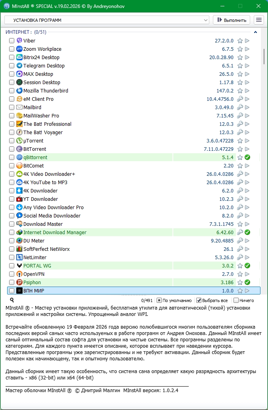Viewport: 268px width, 410px height.
Task: Check the 4K Video Downloader+ checkbox
Action: click(11, 174)
